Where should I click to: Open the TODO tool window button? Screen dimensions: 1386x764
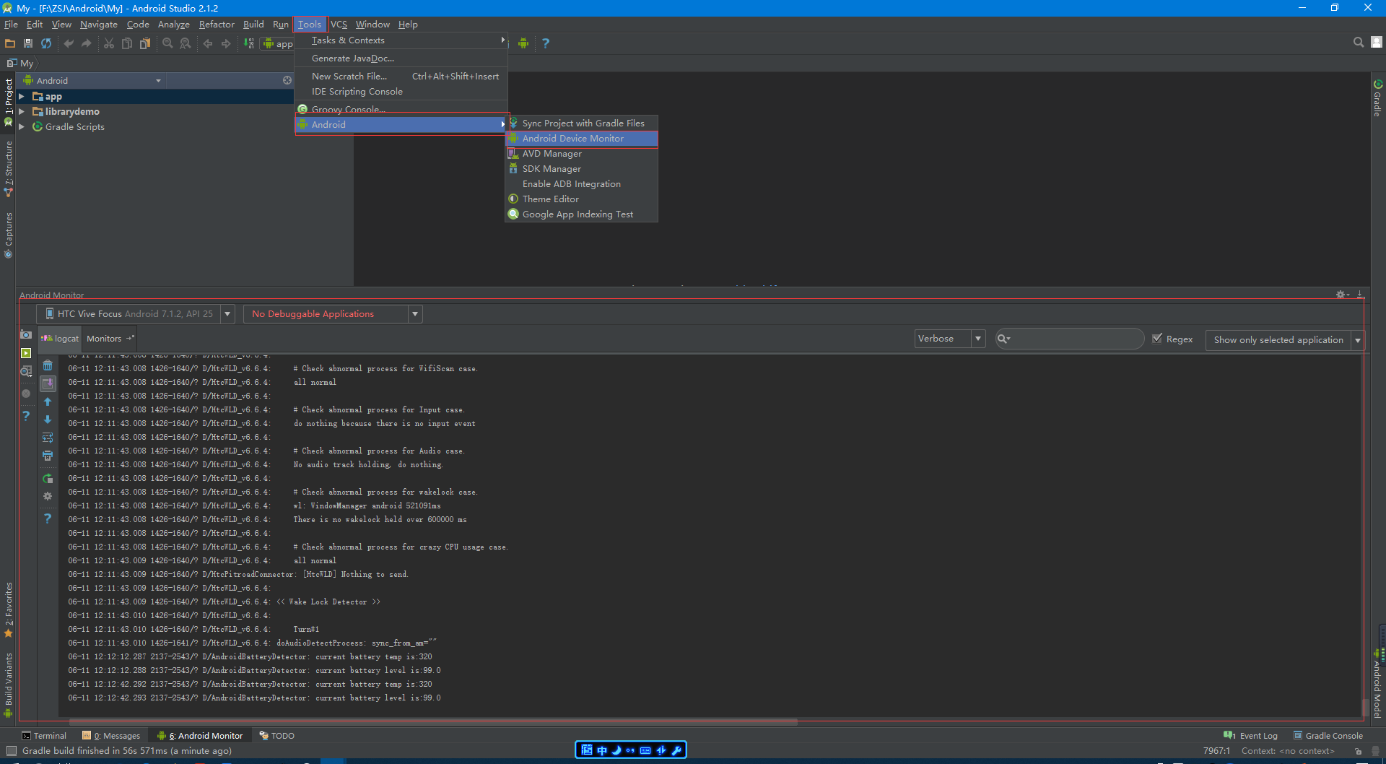click(x=276, y=736)
